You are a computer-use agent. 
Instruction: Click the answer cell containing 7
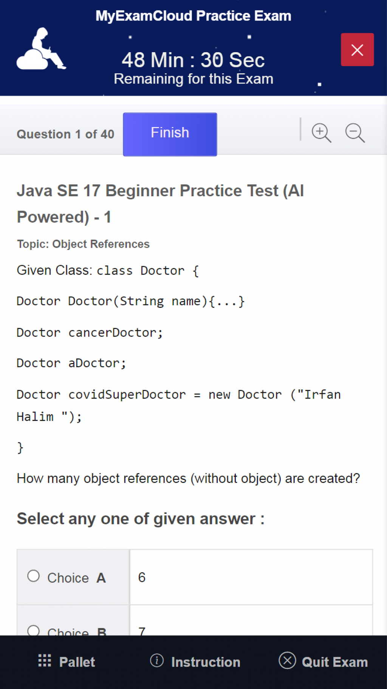click(251, 628)
